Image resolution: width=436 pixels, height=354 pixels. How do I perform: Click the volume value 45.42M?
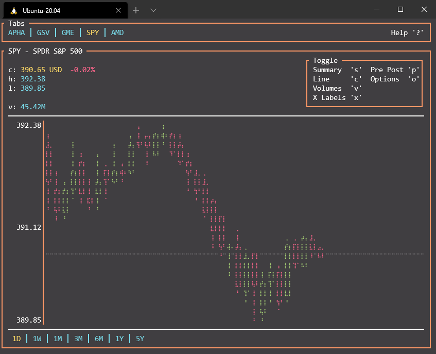click(x=33, y=107)
